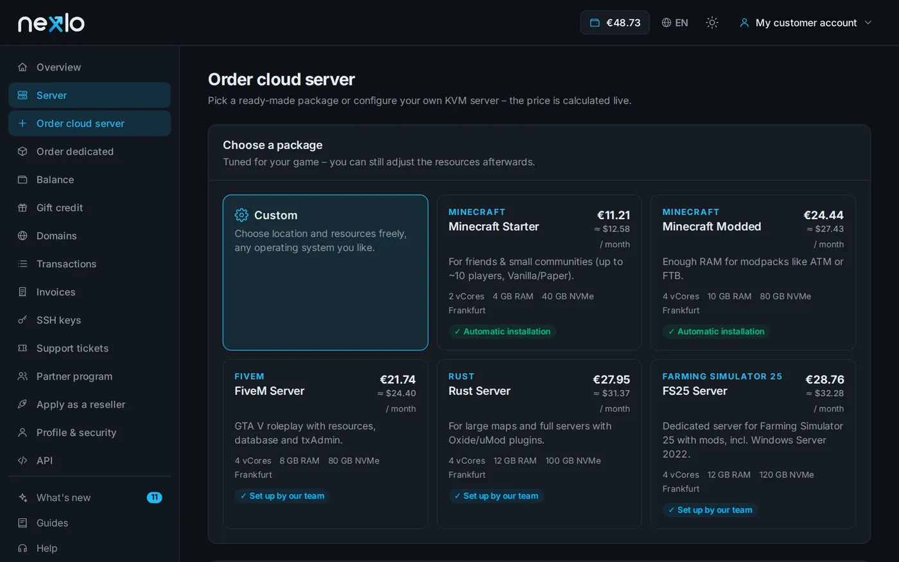Go to the Transactions page
The image size is (899, 562).
click(90, 264)
